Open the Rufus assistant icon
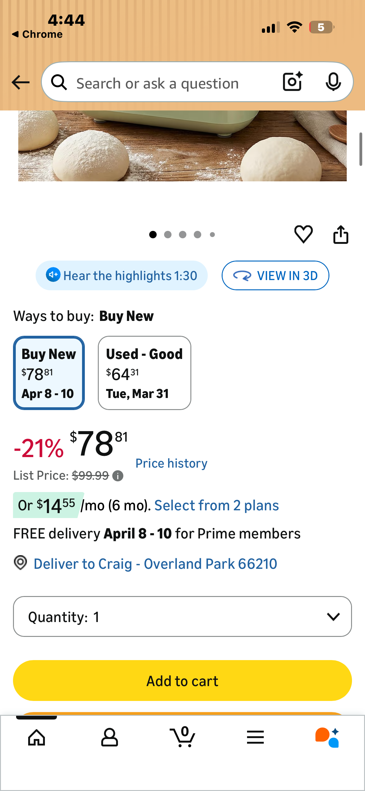Viewport: 365px width, 791px height. point(328,737)
